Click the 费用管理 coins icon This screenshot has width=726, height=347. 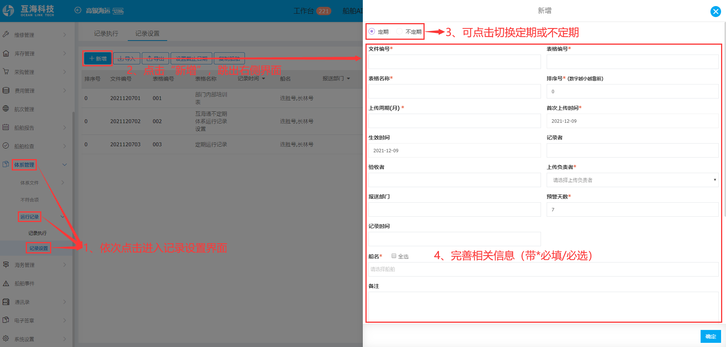6,91
